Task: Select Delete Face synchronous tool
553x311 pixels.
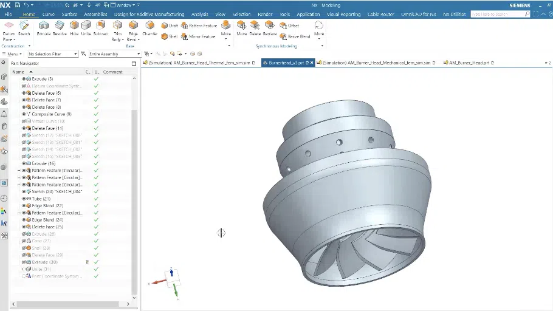Action: click(255, 28)
